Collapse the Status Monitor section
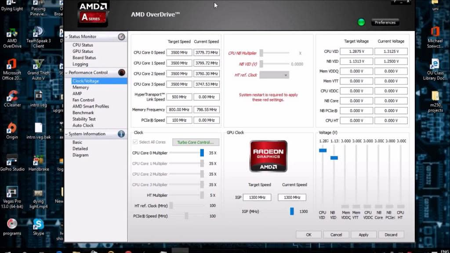 coord(67,37)
